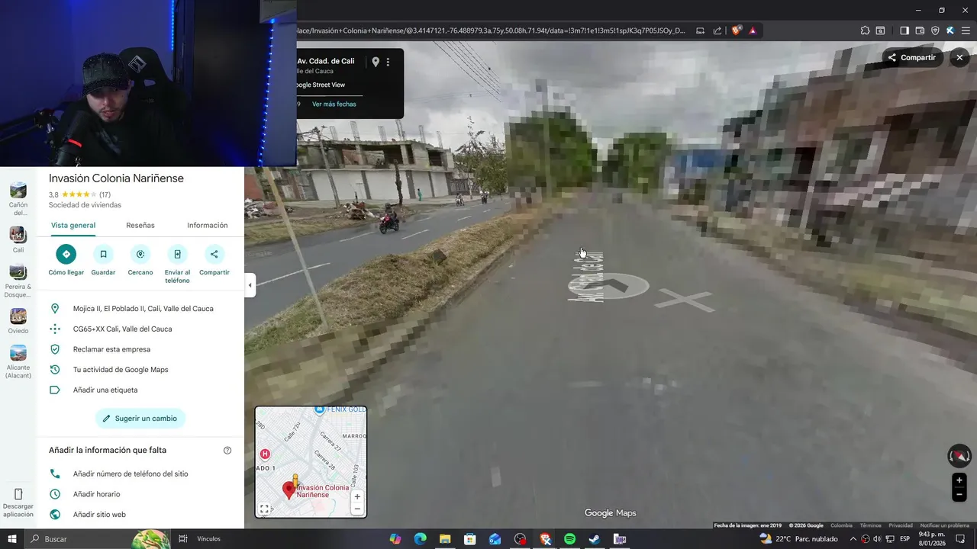Open Ver más fechas link
The image size is (977, 549).
(x=334, y=104)
